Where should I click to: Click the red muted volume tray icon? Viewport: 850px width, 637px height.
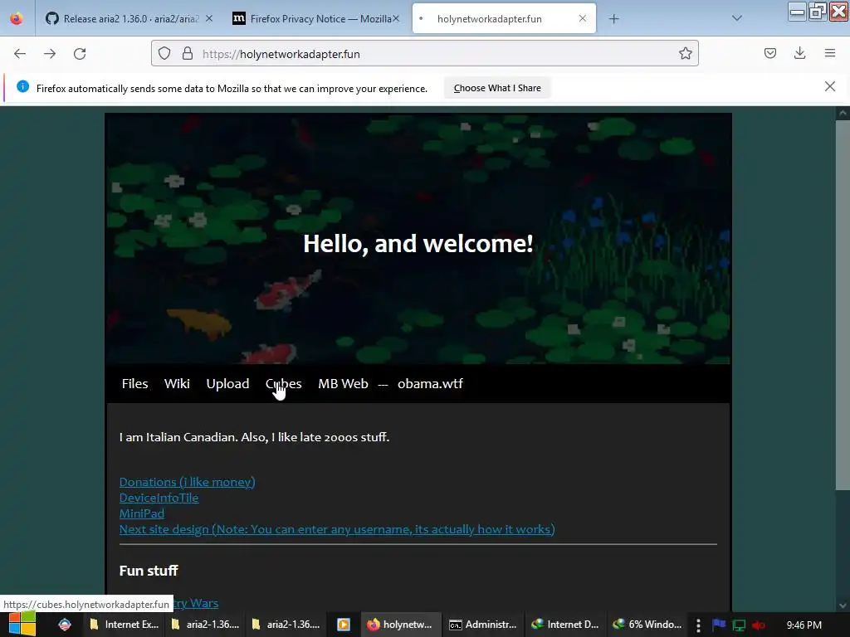pyautogui.click(x=758, y=625)
